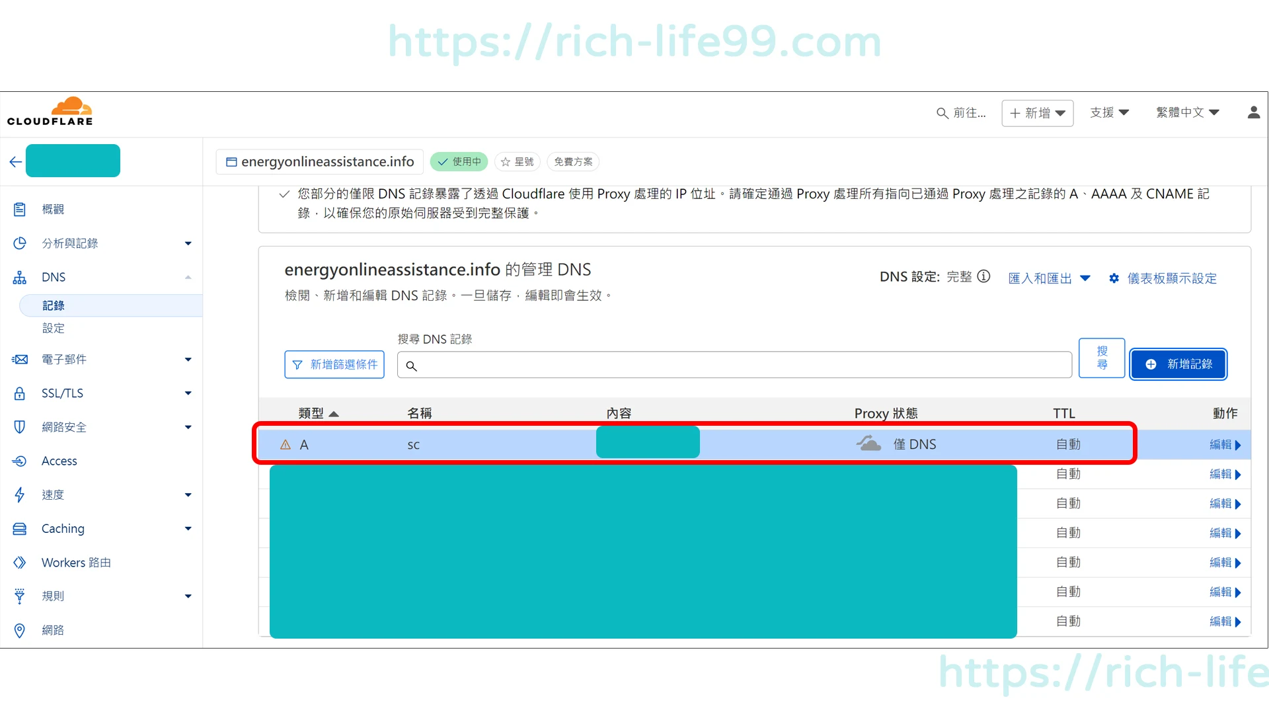
Task: Click the 電子郵件 envelope icon
Action: [x=20, y=360]
